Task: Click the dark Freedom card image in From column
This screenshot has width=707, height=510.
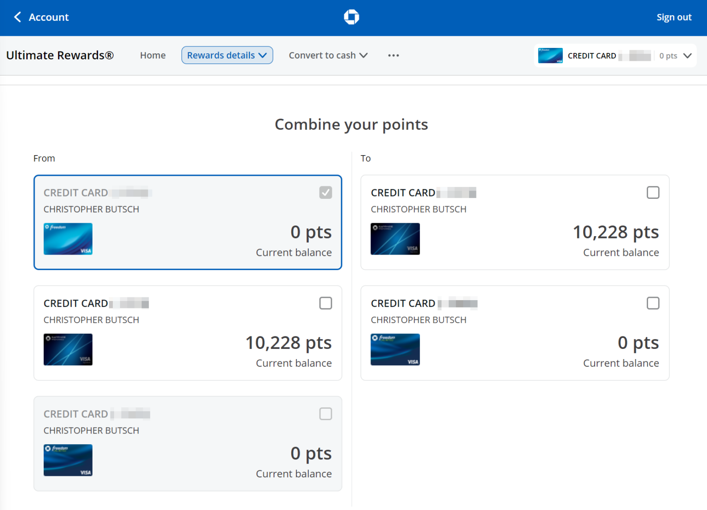Action: (x=68, y=460)
